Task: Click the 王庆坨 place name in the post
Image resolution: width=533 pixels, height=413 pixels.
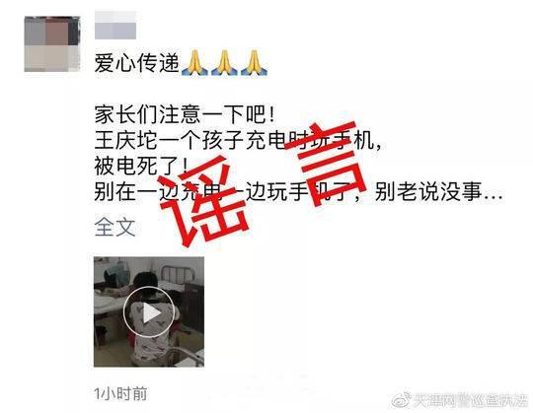Action: [125, 140]
